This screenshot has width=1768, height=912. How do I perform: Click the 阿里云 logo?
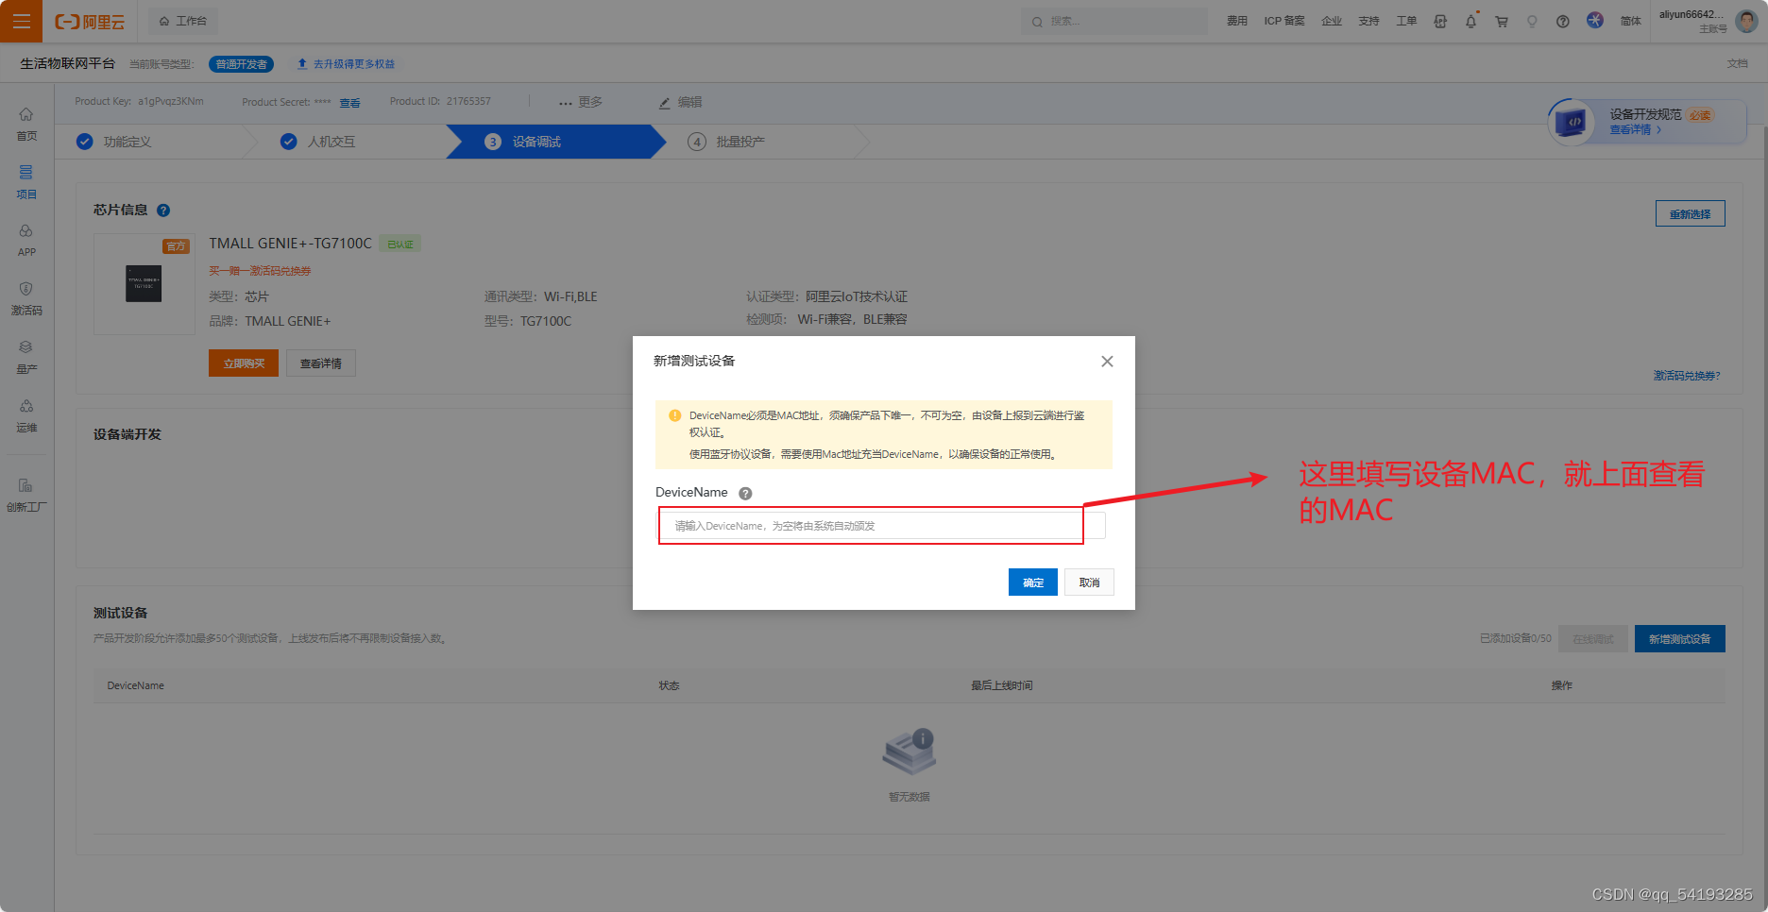pyautogui.click(x=90, y=22)
